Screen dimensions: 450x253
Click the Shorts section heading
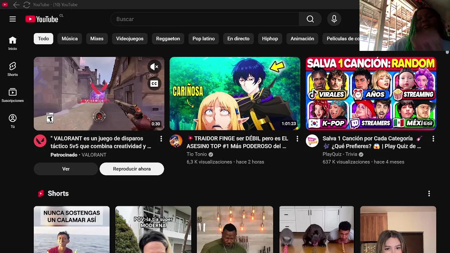pyautogui.click(x=58, y=194)
